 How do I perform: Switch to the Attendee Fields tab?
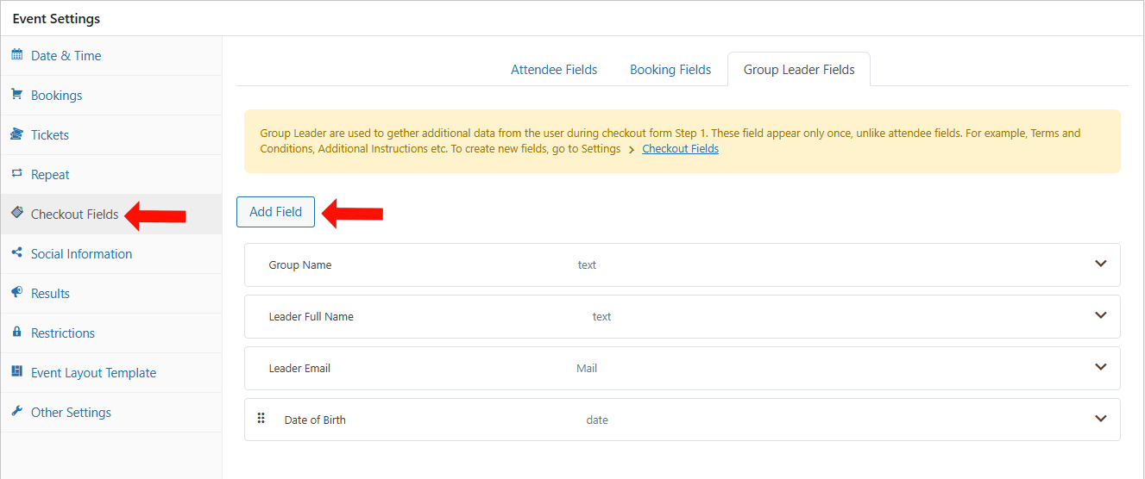[554, 70]
